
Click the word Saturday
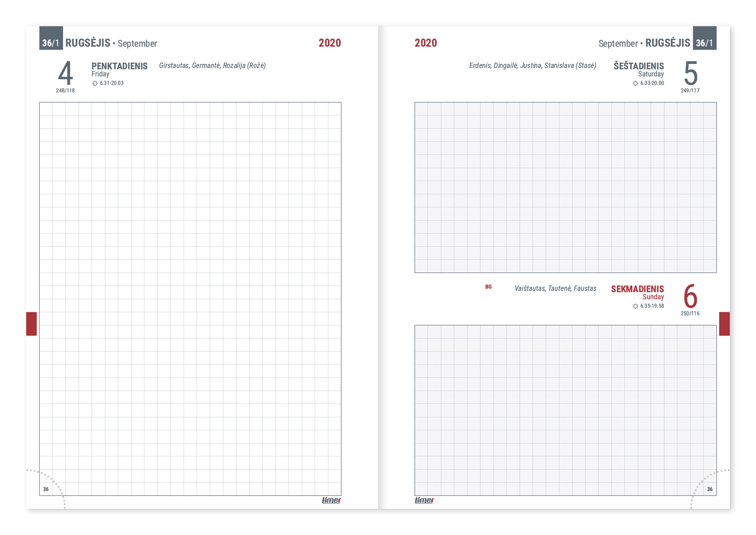[651, 74]
